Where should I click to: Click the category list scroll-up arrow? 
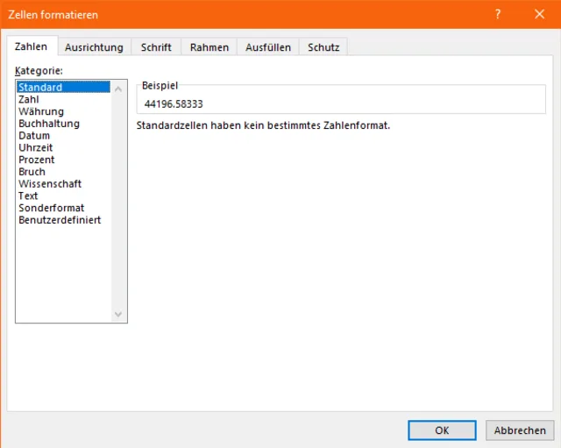pyautogui.click(x=118, y=89)
